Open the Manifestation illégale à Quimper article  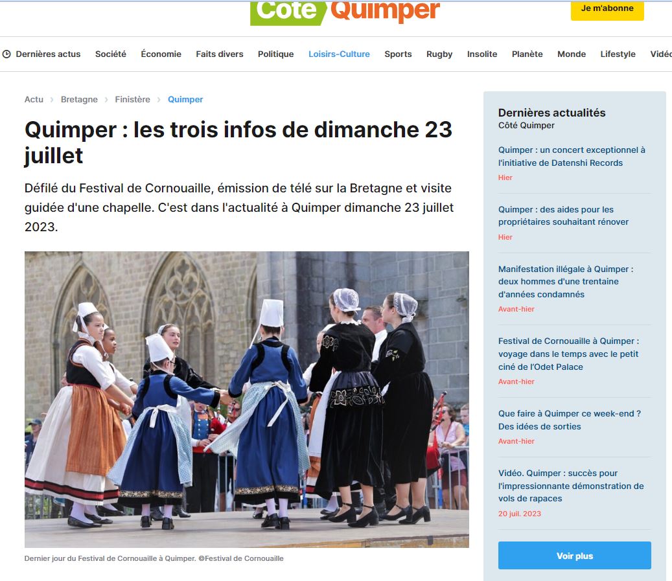(566, 282)
